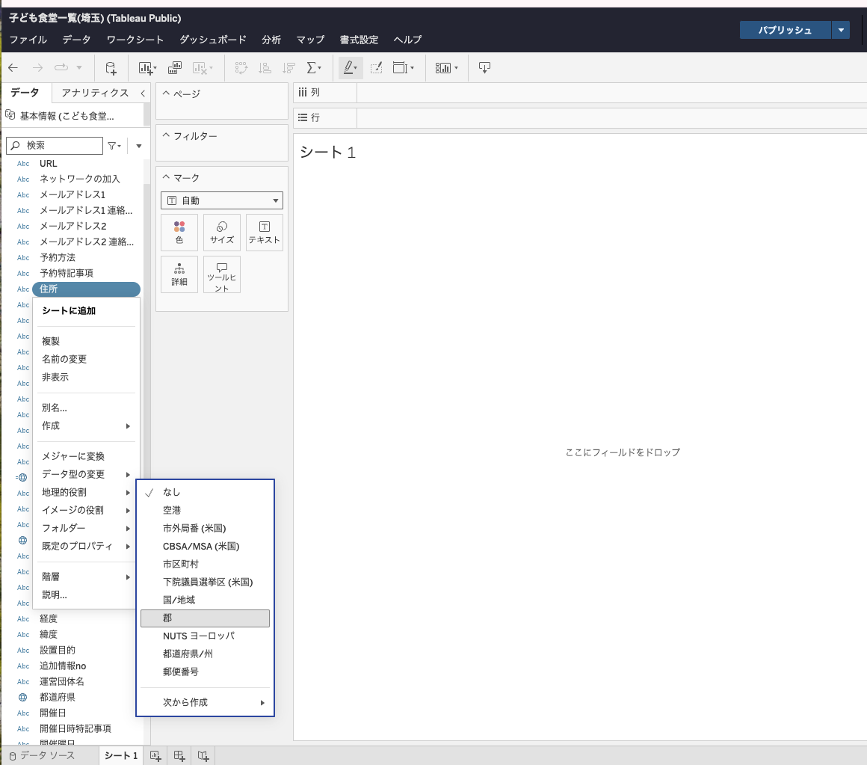Choose メジャーに変換 in context menu
Viewport: 867px width, 765px height.
click(86, 456)
